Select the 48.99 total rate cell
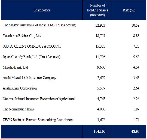The image size is (147, 139). tap(135, 131)
